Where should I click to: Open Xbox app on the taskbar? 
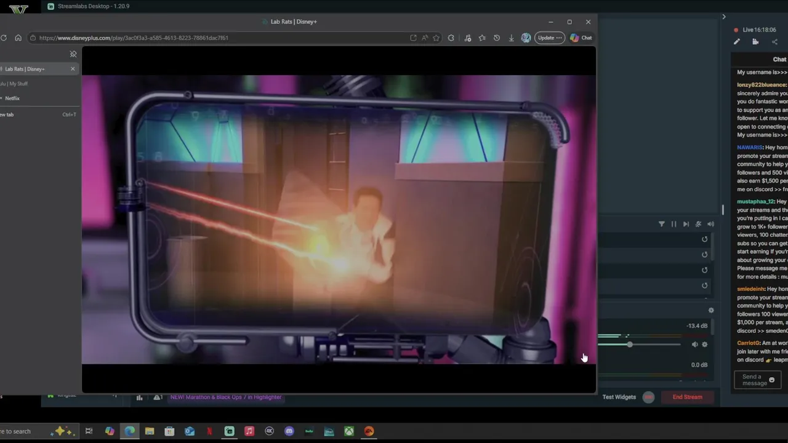[x=349, y=431]
